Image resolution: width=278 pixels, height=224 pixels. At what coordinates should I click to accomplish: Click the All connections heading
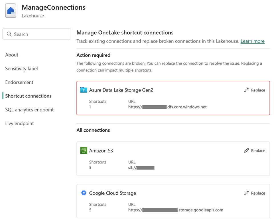(93, 130)
